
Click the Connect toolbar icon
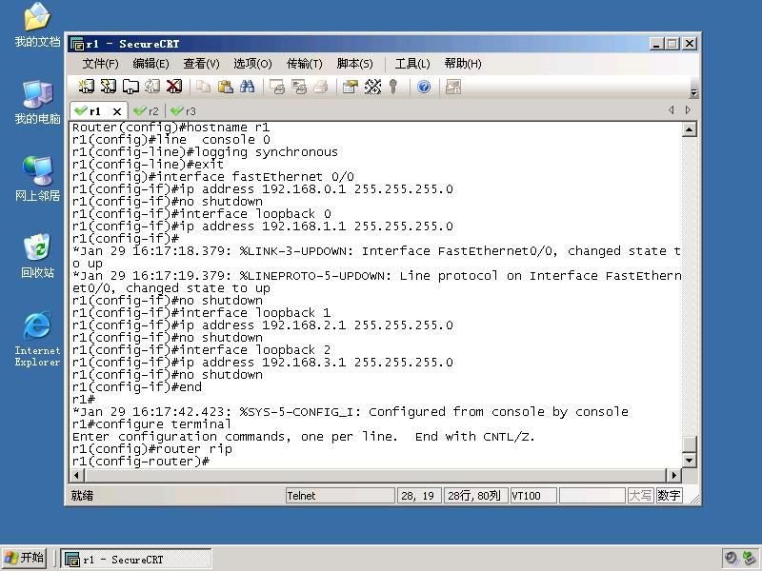[87, 87]
